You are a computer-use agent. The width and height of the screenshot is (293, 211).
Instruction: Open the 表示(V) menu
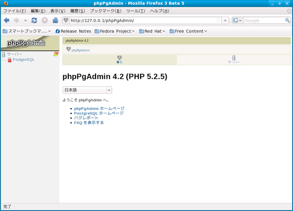(58, 11)
